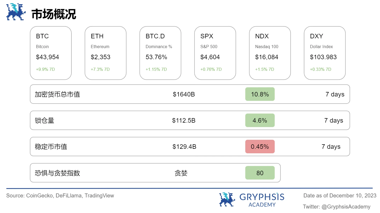Click the SPX S&P 500 card
Viewport: 380px width, 213px height.
(x=215, y=53)
